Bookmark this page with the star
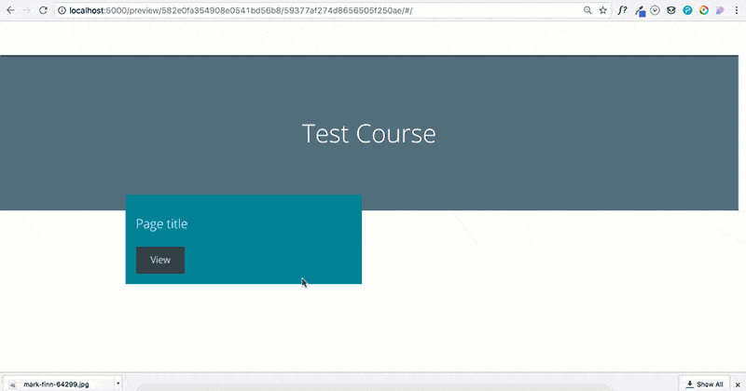This screenshot has width=746, height=391. point(602,10)
